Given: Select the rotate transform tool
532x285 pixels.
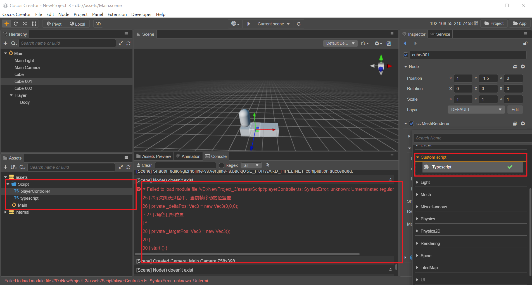Looking at the screenshot, I should [16, 24].
